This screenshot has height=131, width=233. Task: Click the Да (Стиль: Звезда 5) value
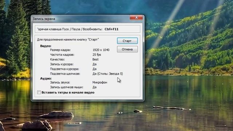(108, 74)
